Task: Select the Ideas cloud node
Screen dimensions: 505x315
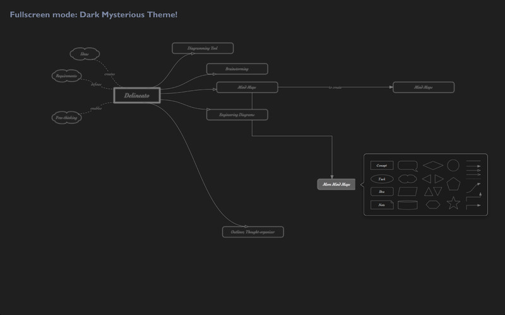Action: coord(85,54)
